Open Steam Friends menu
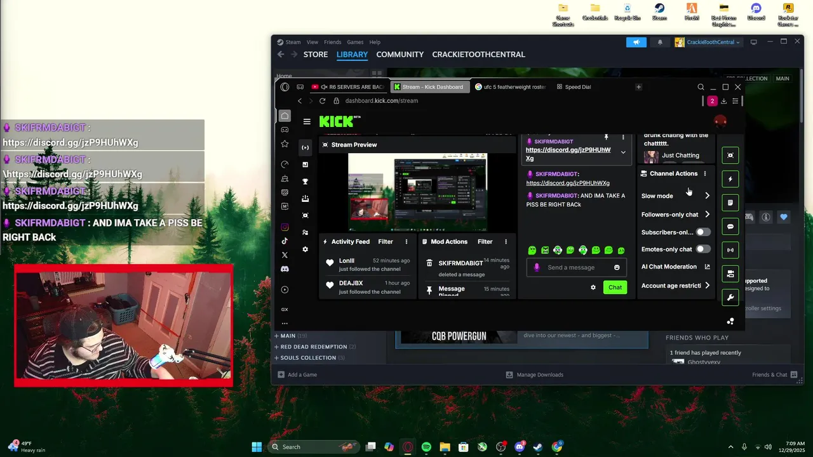This screenshot has width=813, height=457. pos(333,43)
